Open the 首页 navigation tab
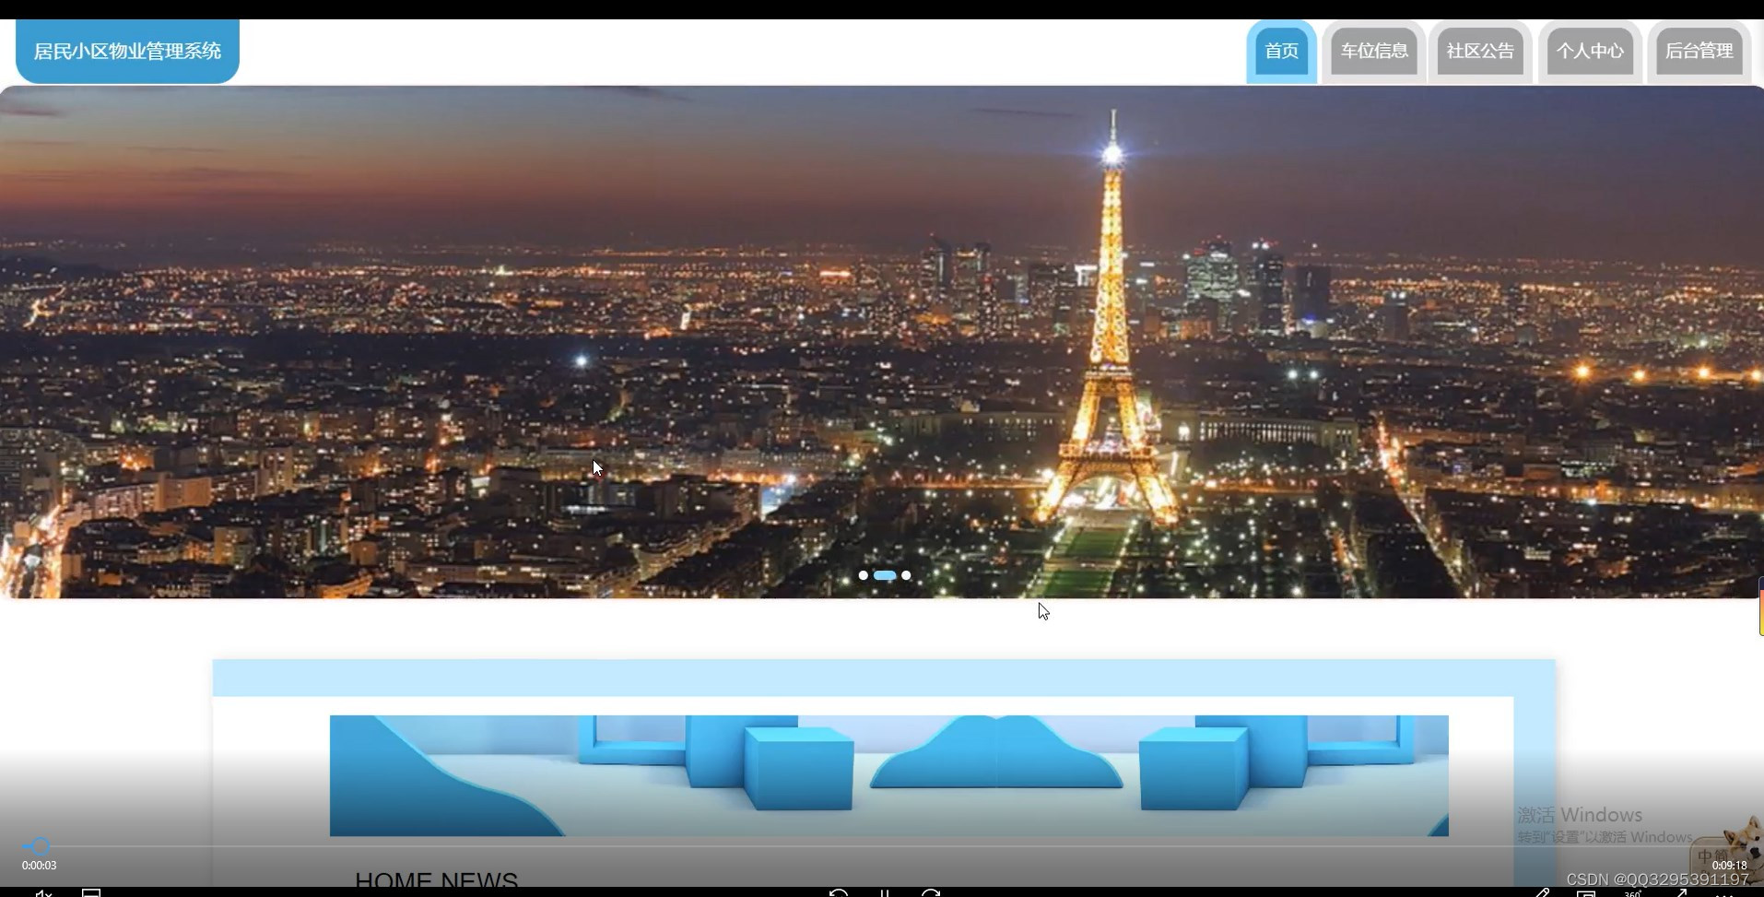The height and width of the screenshot is (897, 1764). coord(1281,52)
